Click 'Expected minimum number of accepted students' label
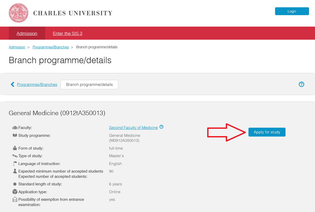The height and width of the screenshot is (212, 315). pyautogui.click(x=61, y=171)
